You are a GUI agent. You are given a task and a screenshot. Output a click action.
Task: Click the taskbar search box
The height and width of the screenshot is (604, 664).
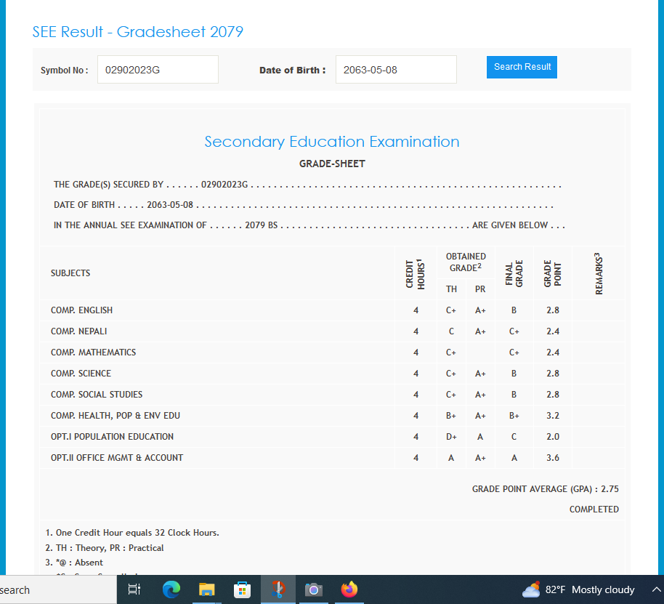(44, 589)
